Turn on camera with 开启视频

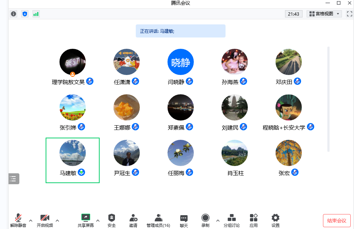tap(45, 220)
